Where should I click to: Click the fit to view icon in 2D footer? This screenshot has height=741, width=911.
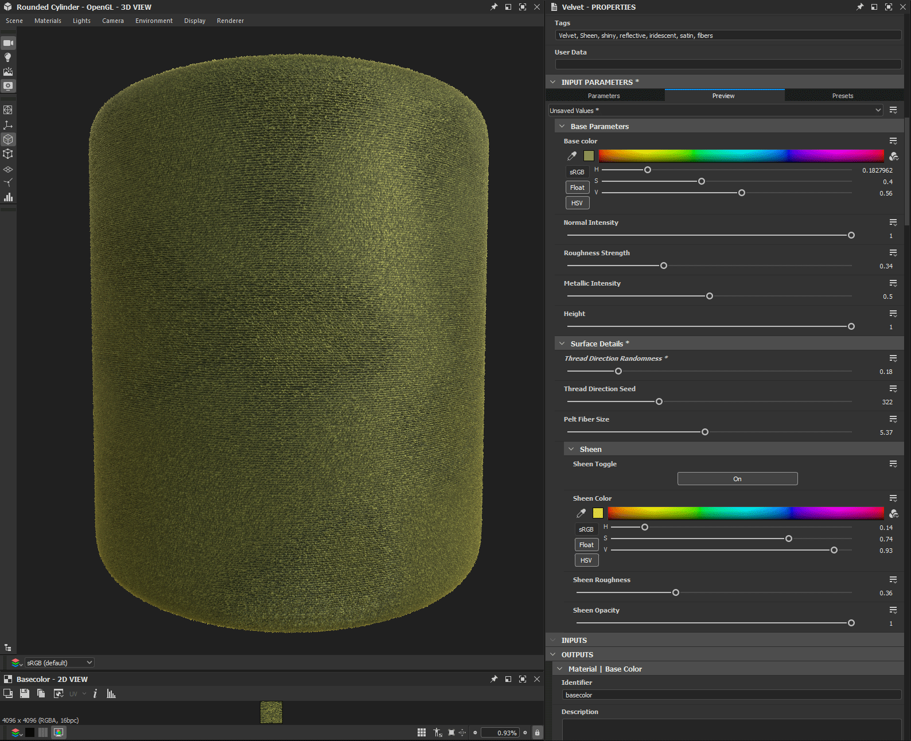(x=451, y=732)
